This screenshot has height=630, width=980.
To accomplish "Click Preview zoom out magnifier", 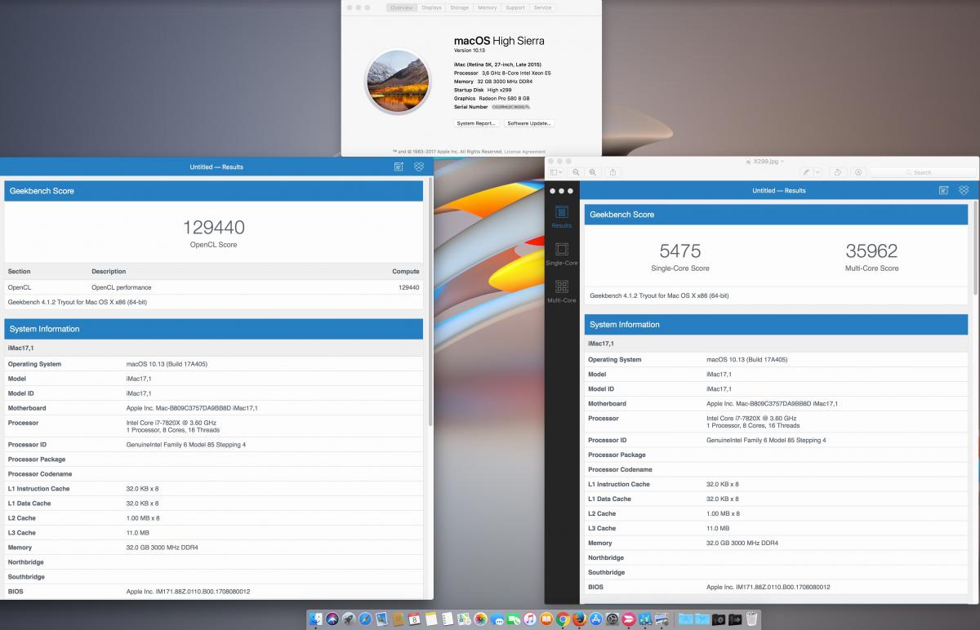I will click(x=576, y=172).
